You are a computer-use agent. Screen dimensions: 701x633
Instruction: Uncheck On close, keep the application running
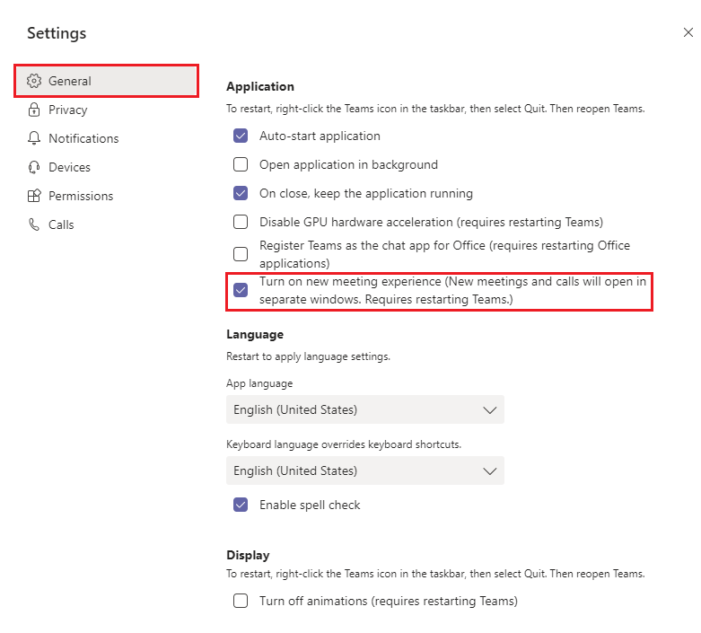tap(241, 193)
